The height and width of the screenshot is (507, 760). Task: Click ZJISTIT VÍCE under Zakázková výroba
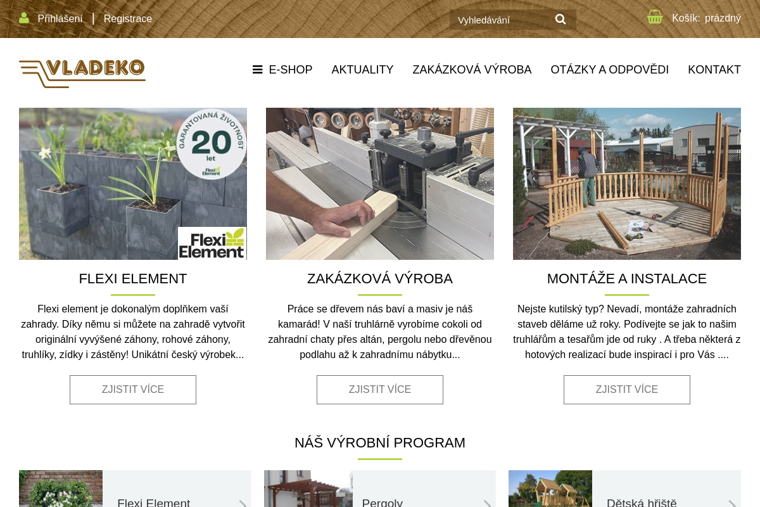click(380, 390)
